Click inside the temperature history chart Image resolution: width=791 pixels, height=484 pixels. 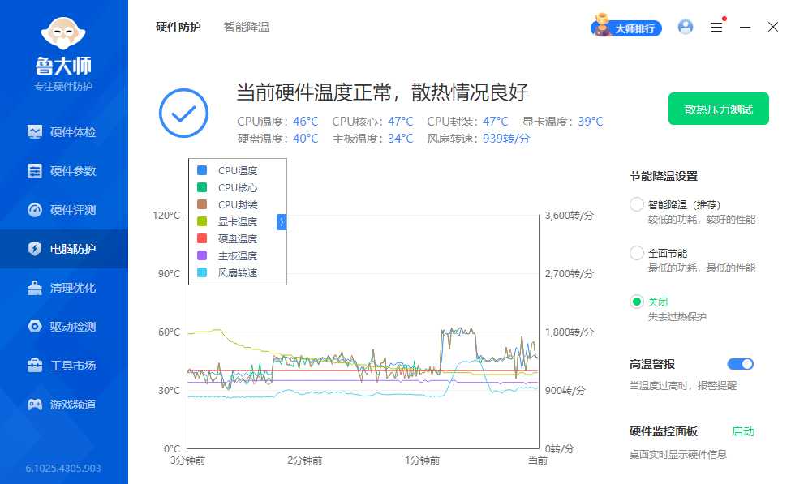[x=363, y=332]
